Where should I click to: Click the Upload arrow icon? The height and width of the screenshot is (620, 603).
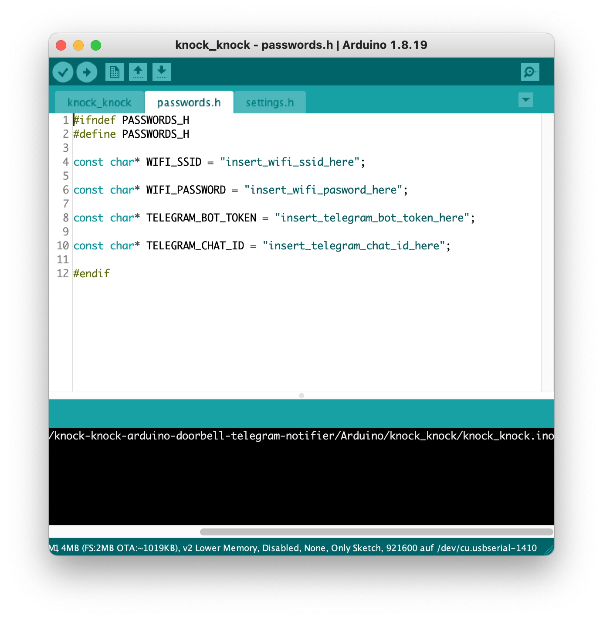pyautogui.click(x=86, y=72)
